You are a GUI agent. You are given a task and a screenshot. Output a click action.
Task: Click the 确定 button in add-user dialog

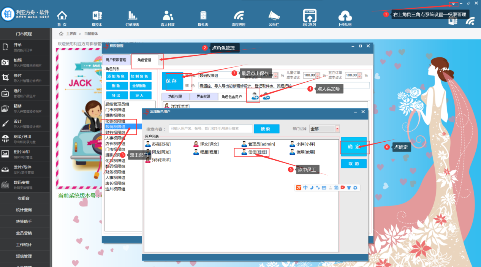click(354, 147)
